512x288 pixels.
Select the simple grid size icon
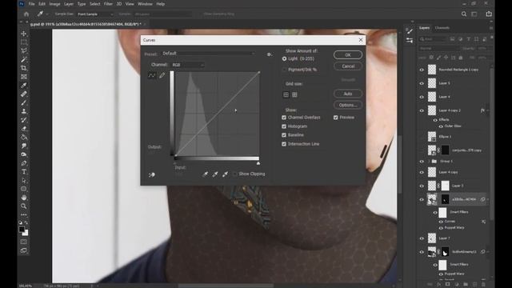click(286, 94)
